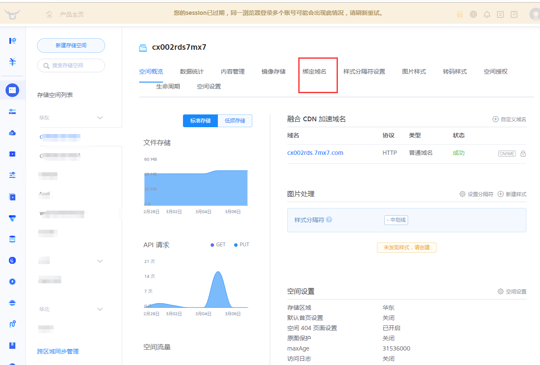The height and width of the screenshot is (365, 540).
Task: Click the 搜索存储空间 search field
Action: point(71,66)
